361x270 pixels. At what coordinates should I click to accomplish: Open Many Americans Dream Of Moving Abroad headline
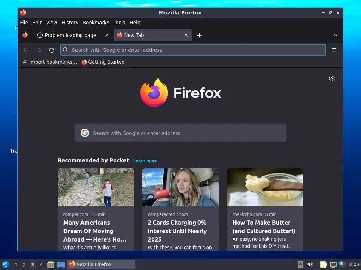pos(95,231)
